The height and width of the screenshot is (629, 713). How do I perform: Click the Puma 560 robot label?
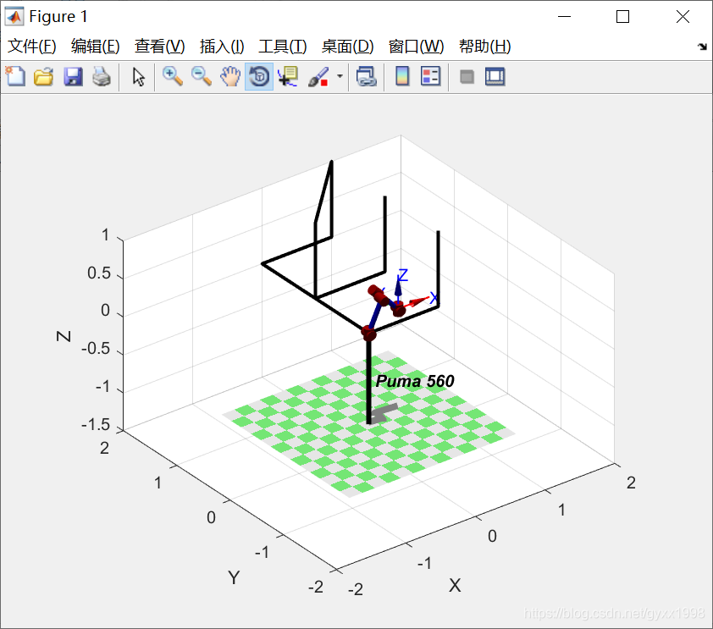(x=415, y=381)
